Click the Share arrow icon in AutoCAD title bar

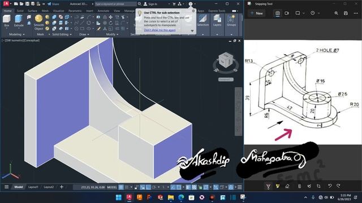coord(49,4)
